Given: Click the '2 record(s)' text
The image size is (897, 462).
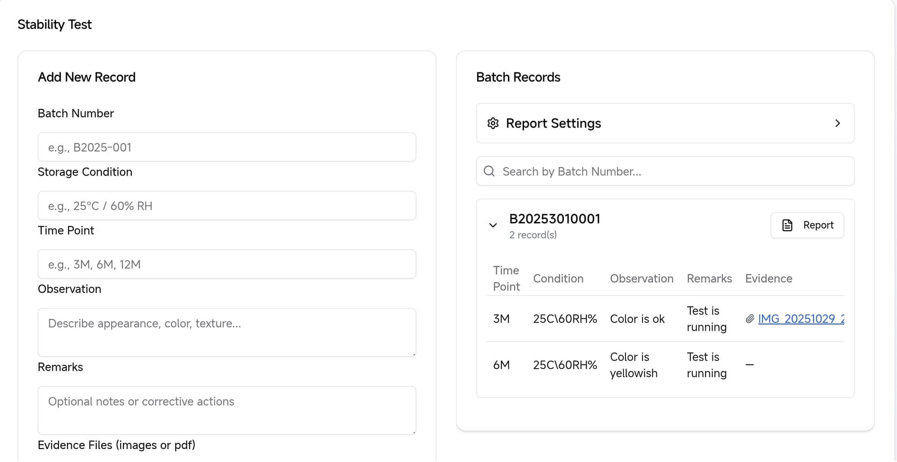Looking at the screenshot, I should click(533, 235).
